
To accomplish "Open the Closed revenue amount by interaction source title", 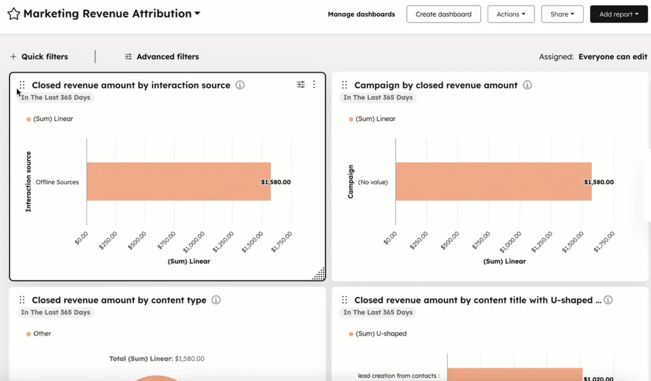I will 131,85.
